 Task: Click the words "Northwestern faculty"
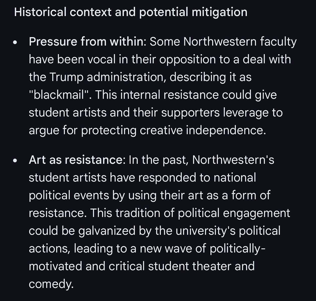coord(240,42)
